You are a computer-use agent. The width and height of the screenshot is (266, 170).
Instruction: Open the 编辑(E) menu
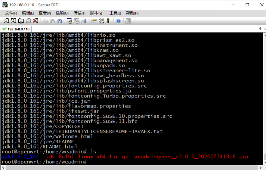tap(28, 13)
